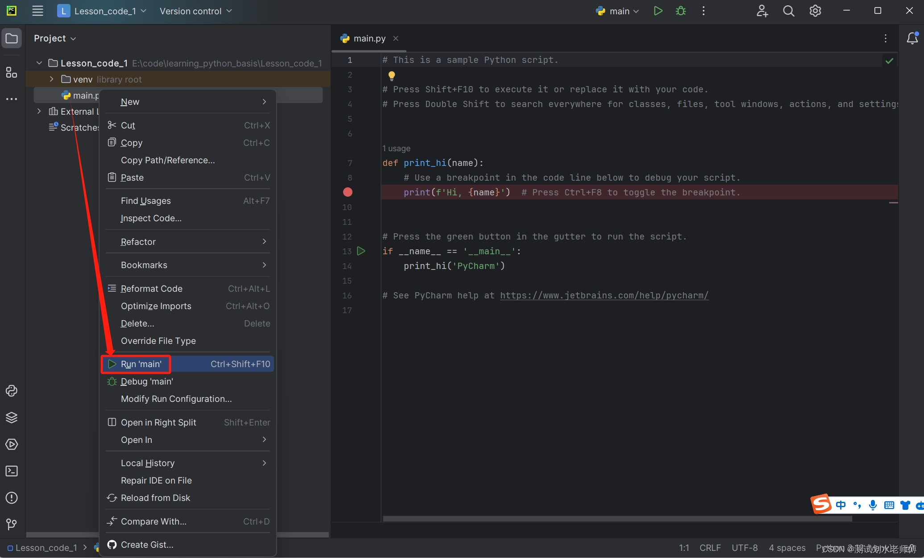Screen dimensions: 924x558
Task: Show more tool windows ellipsis
Action: pyautogui.click(x=12, y=99)
